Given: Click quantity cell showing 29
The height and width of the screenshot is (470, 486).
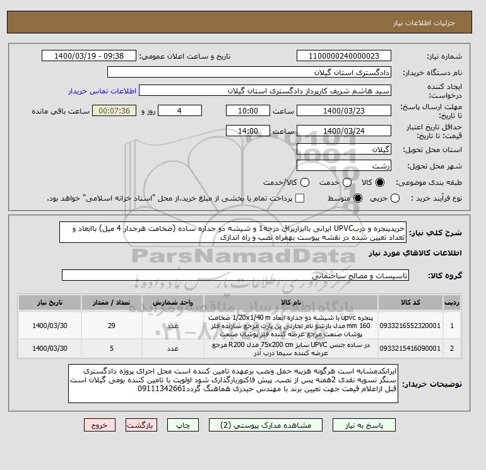Looking at the screenshot, I should click(112, 326).
